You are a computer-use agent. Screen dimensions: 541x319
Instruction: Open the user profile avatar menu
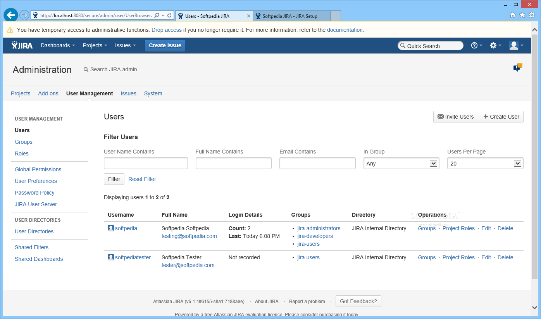click(x=517, y=45)
